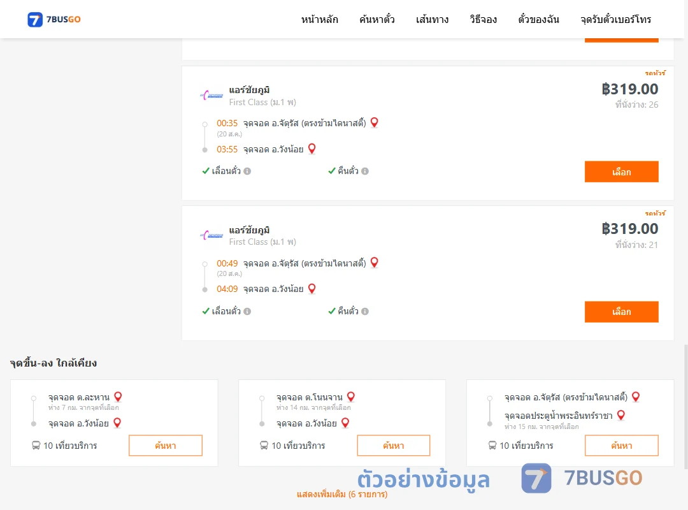Click แอร์ชัยภูมิ operator logo on 00:35 trip
Screen dimensions: 688x510
tap(211, 95)
